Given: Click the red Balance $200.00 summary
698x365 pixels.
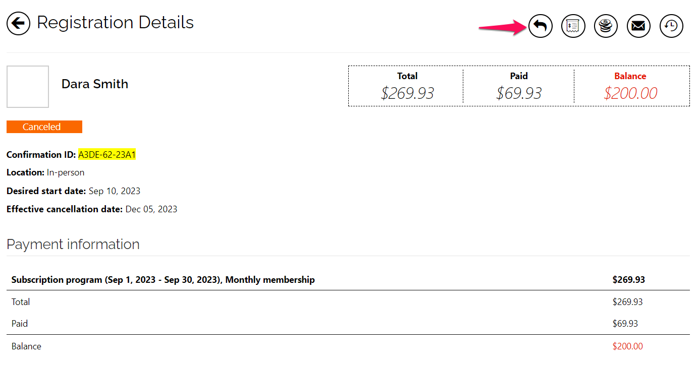Looking at the screenshot, I should click(x=630, y=86).
